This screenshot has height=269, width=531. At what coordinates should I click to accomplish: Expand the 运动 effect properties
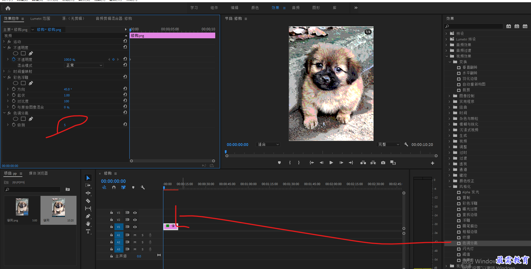click(4, 42)
